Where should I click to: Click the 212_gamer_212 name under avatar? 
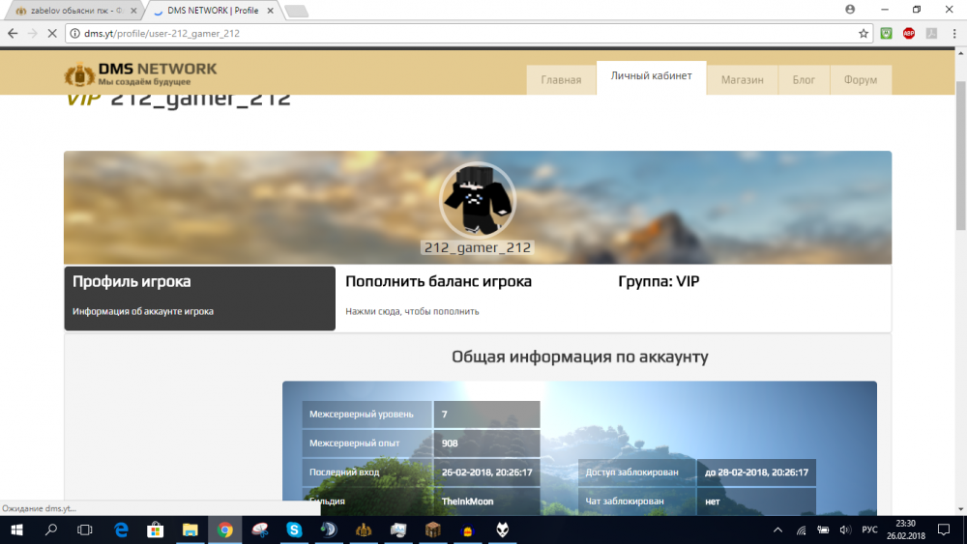478,247
